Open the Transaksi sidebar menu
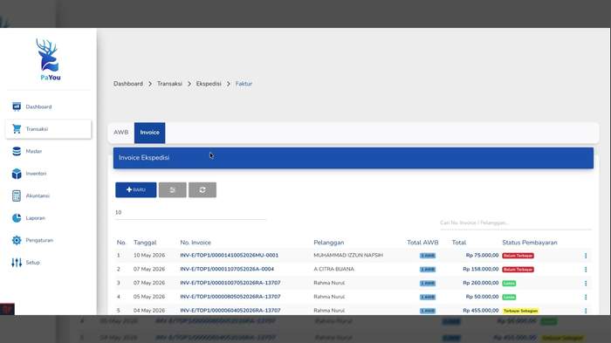This screenshot has width=611, height=343. click(48, 129)
